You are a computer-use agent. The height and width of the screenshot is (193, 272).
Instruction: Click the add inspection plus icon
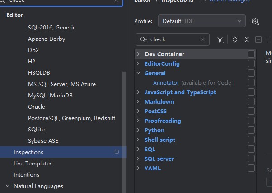click(269, 39)
